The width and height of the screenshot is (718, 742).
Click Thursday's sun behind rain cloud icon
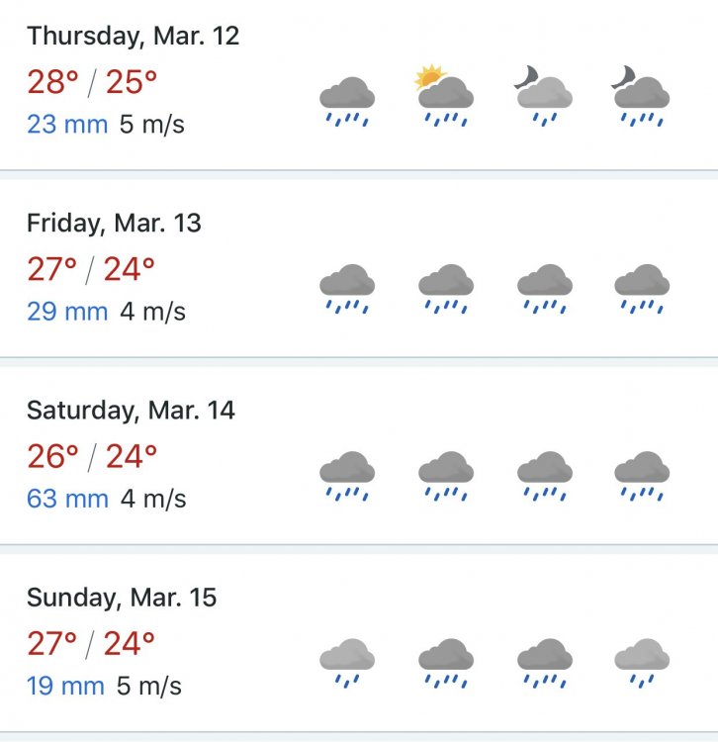445,99
